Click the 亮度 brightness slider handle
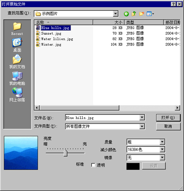The width and height of the screenshot is (184, 191). 66,153
